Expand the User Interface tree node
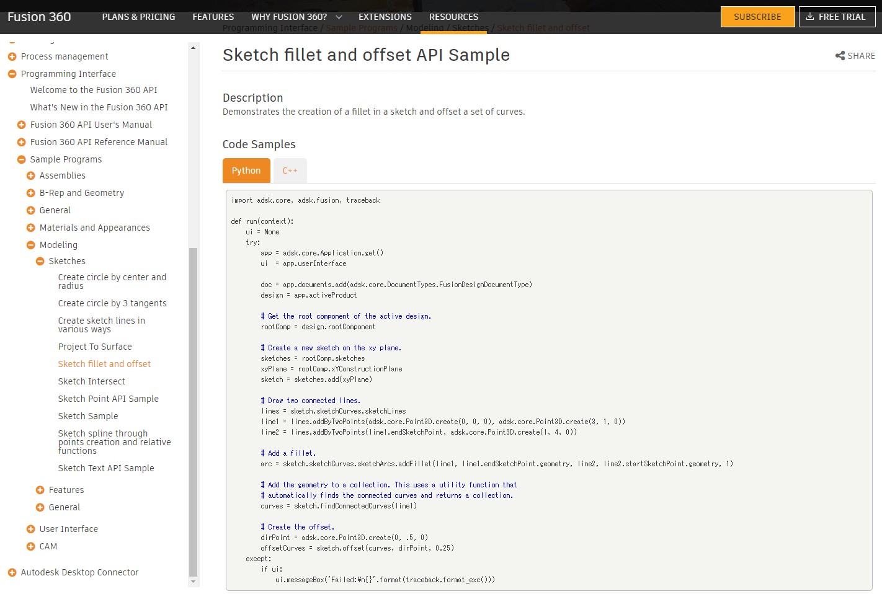The height and width of the screenshot is (594, 882). coord(30,529)
